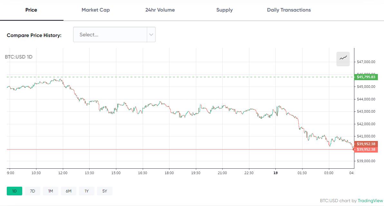Click the $47,000.00 price axis label
384x206 pixels.
click(366, 62)
